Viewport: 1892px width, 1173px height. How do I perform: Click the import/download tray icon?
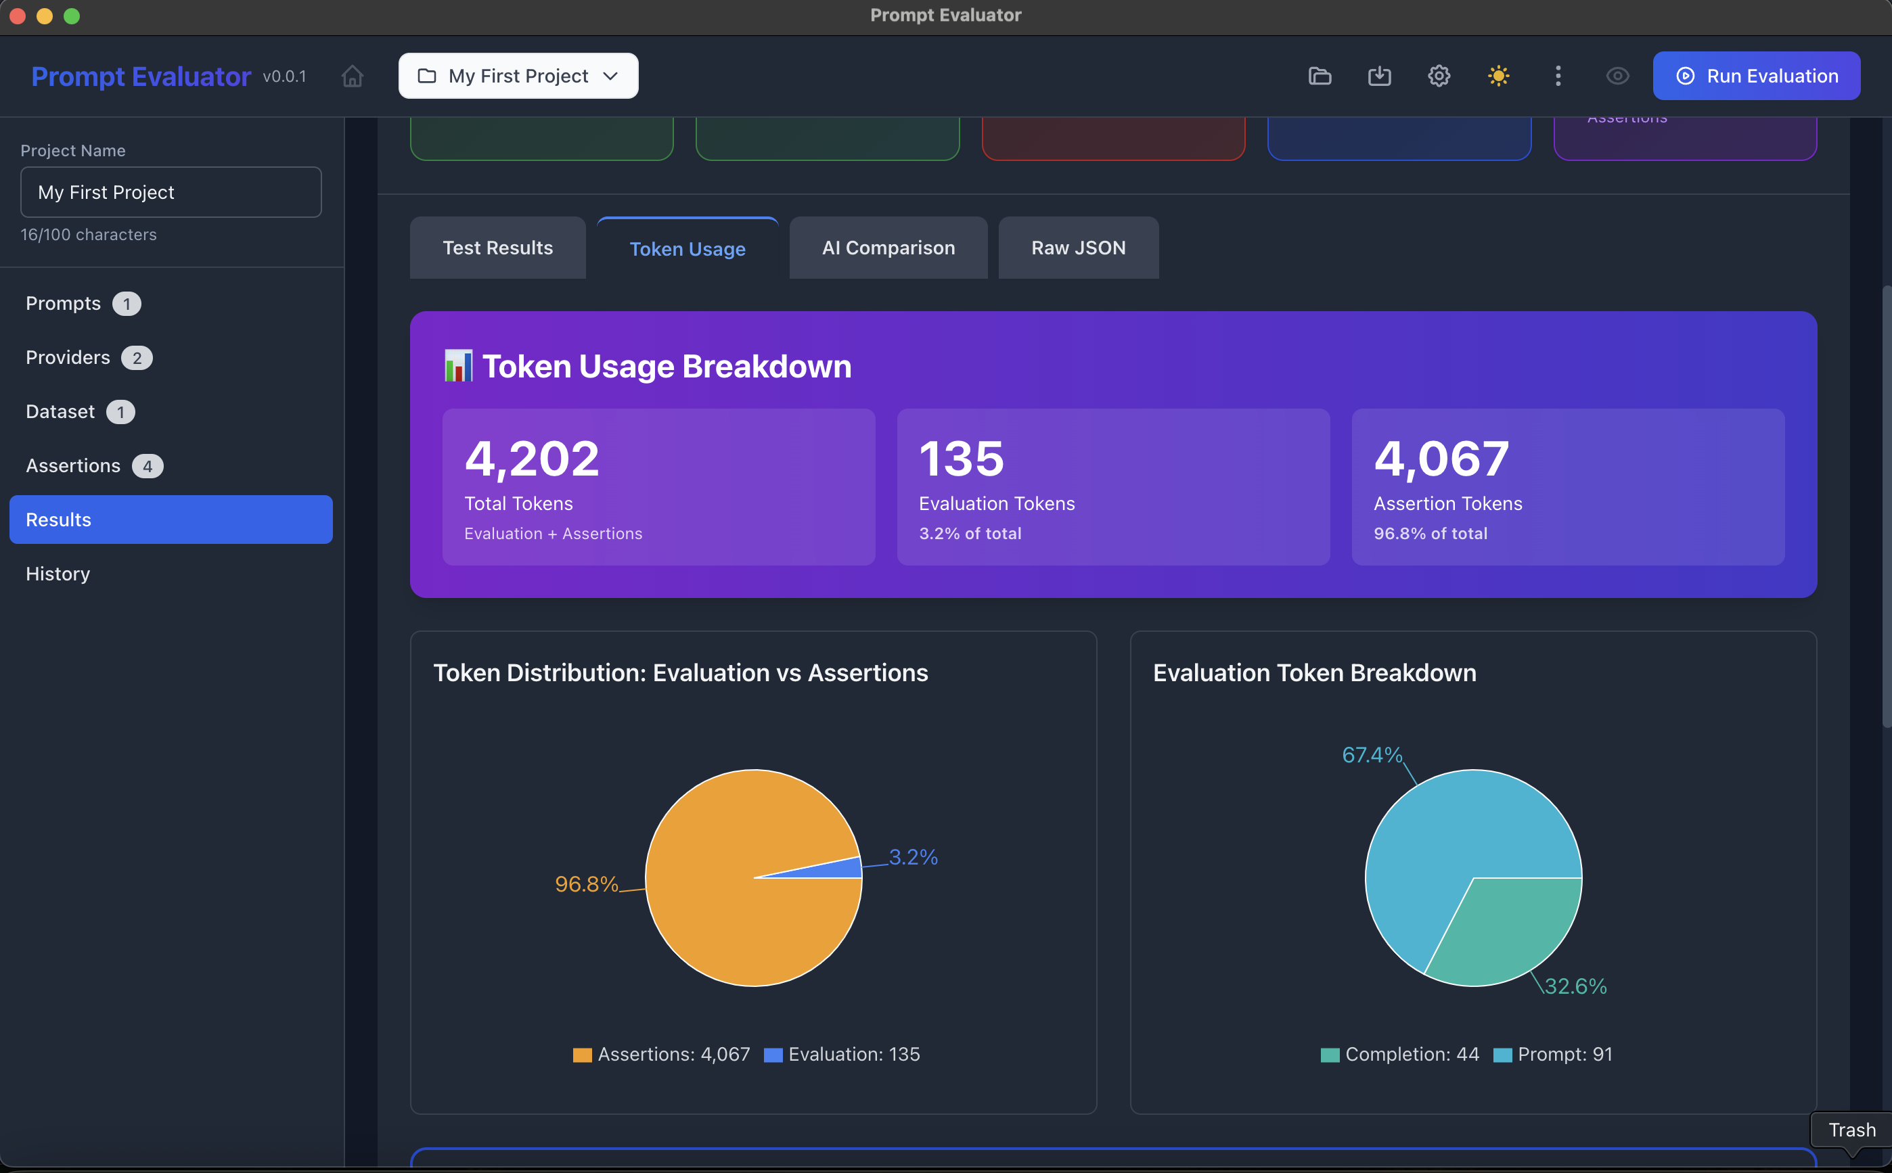1379,76
